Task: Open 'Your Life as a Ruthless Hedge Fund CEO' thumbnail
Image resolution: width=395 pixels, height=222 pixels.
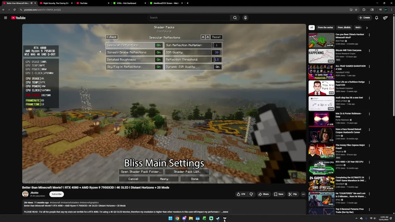Action: 321,88
